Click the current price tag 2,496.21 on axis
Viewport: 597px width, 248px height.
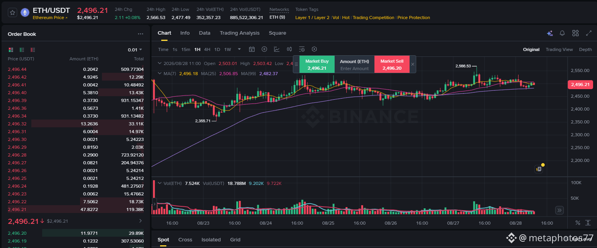pyautogui.click(x=580, y=84)
